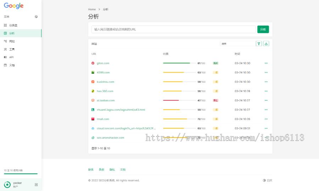This screenshot has width=319, height=191.
Task: Click the export download icon
Action: 266,44
